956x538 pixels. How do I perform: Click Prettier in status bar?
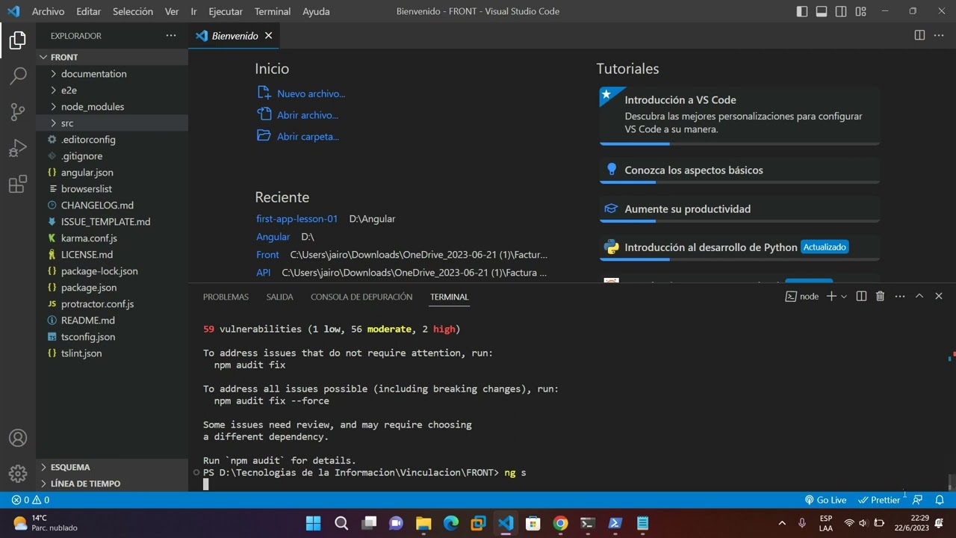tap(879, 500)
